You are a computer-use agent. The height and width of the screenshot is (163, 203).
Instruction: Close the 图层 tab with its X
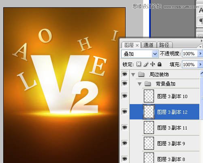click(x=137, y=46)
